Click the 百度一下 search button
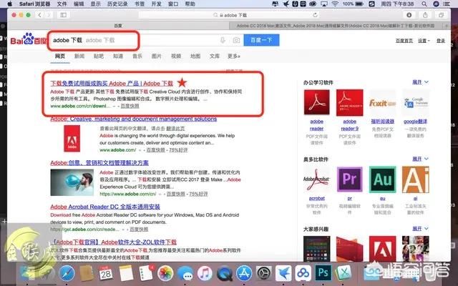Image resolution: width=458 pixels, height=286 pixels. (x=261, y=40)
